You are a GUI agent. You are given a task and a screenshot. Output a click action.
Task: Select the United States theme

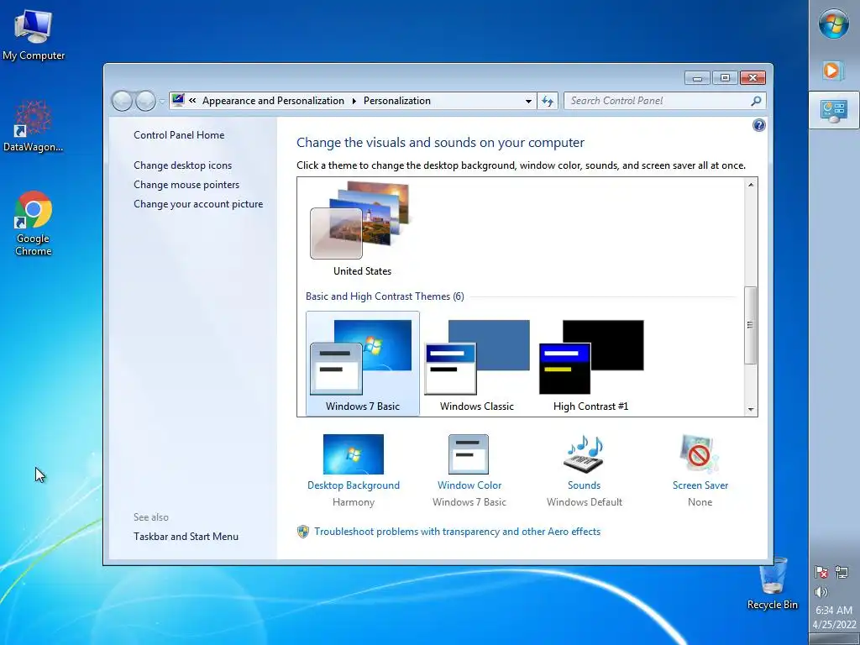362,229
